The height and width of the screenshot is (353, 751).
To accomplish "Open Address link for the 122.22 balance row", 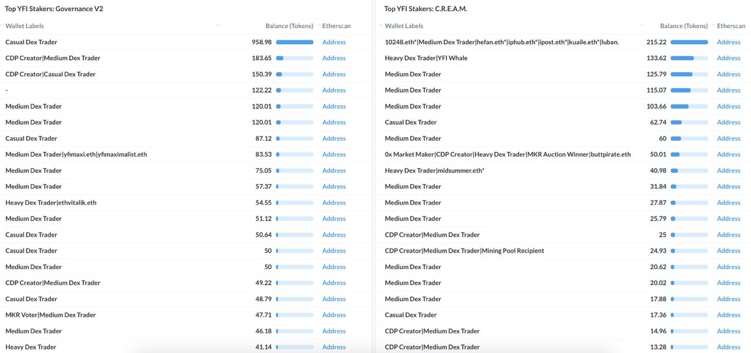I will point(334,90).
